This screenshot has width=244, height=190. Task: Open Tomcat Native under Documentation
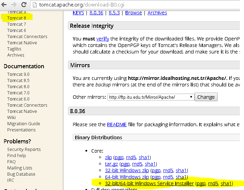point(22,111)
